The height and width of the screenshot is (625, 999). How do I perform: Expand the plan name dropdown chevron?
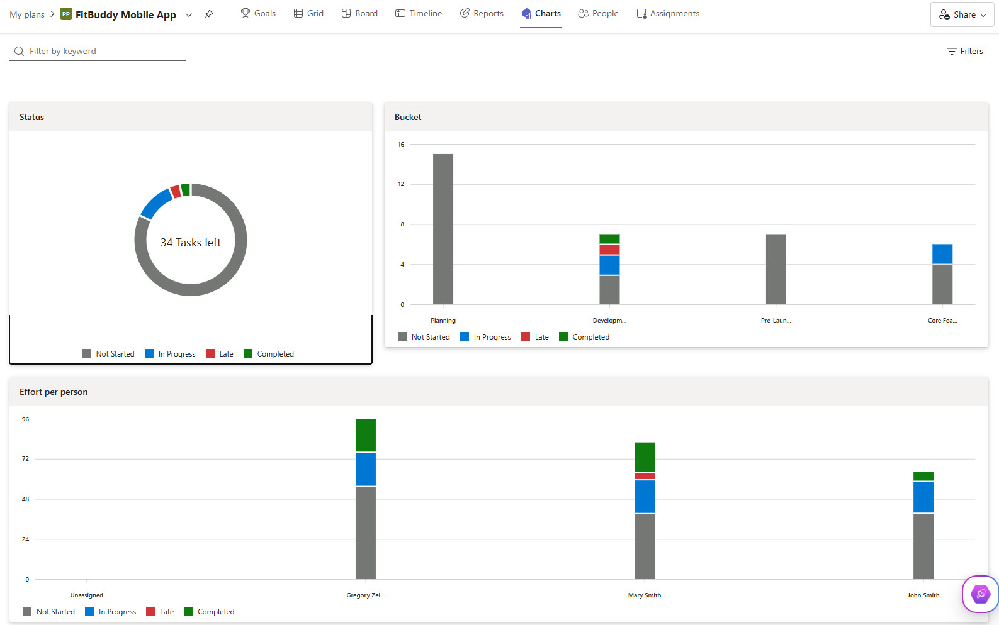click(x=189, y=15)
